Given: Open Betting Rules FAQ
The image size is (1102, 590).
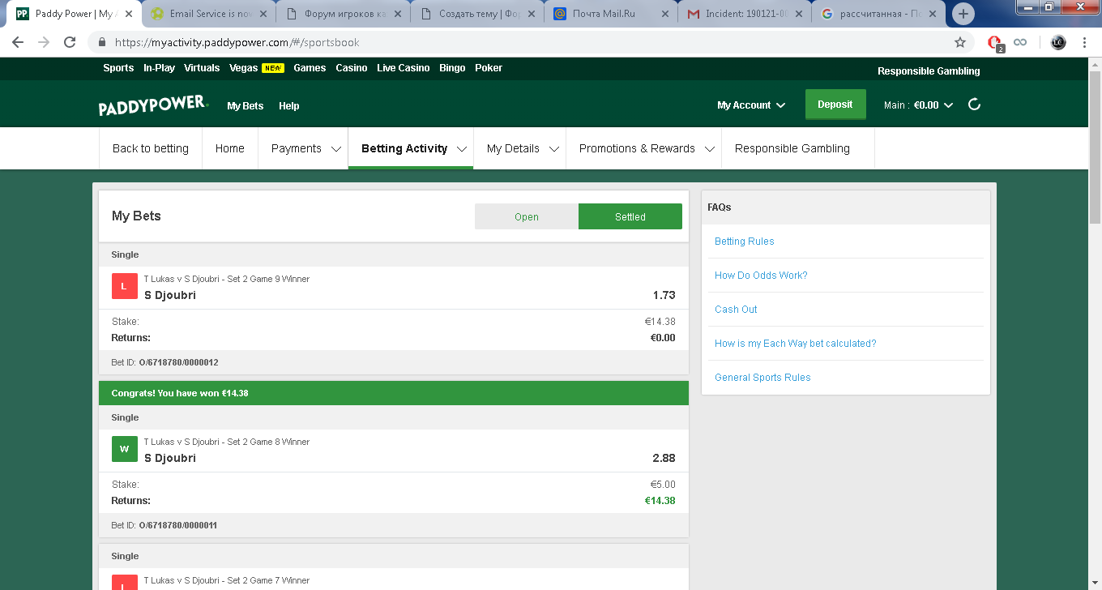Looking at the screenshot, I should click(745, 242).
